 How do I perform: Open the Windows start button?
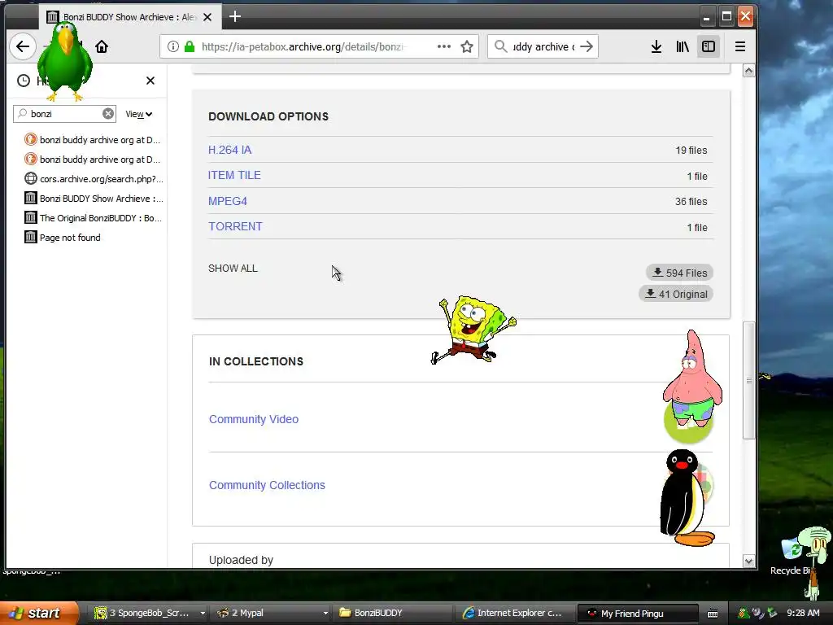[x=37, y=613]
